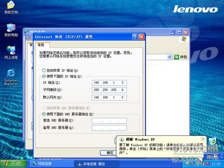Maximize the network connections window
224x168 pixels.
[179, 32]
